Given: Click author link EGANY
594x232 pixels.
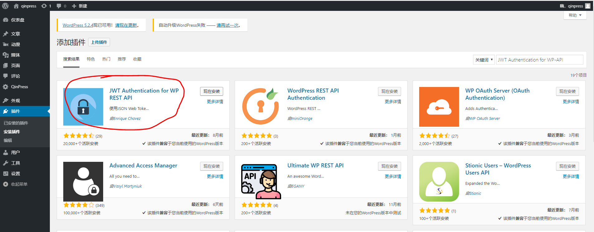Looking at the screenshot, I should 298,186.
